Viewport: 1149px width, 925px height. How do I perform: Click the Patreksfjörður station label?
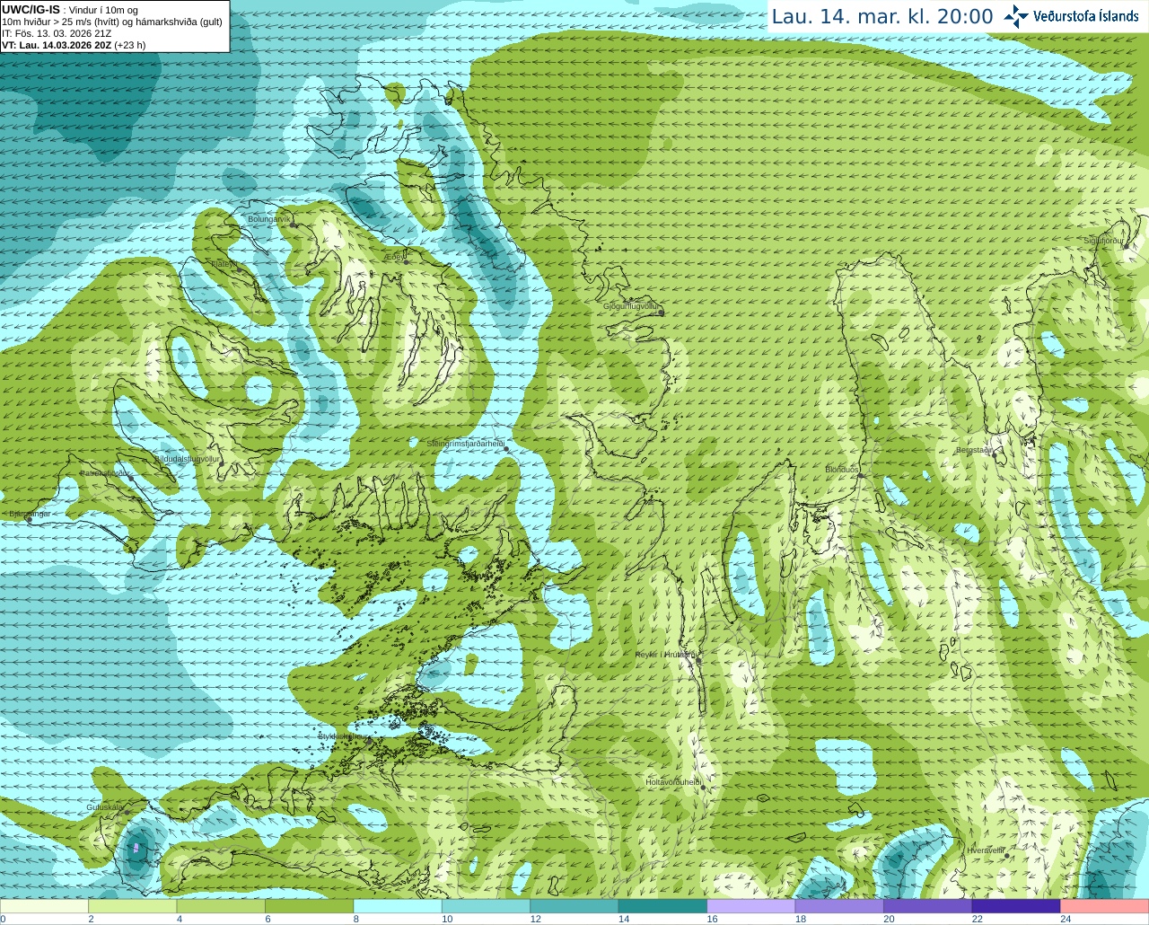[x=105, y=472]
